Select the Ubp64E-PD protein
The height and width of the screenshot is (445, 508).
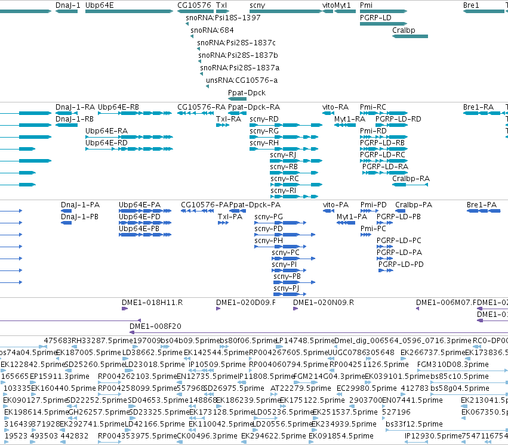pyautogui.click(x=145, y=223)
